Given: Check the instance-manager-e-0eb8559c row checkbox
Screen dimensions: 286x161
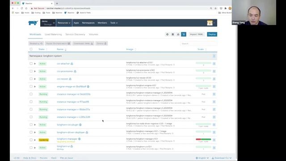Looking at the screenshot, I should click(x=31, y=94).
